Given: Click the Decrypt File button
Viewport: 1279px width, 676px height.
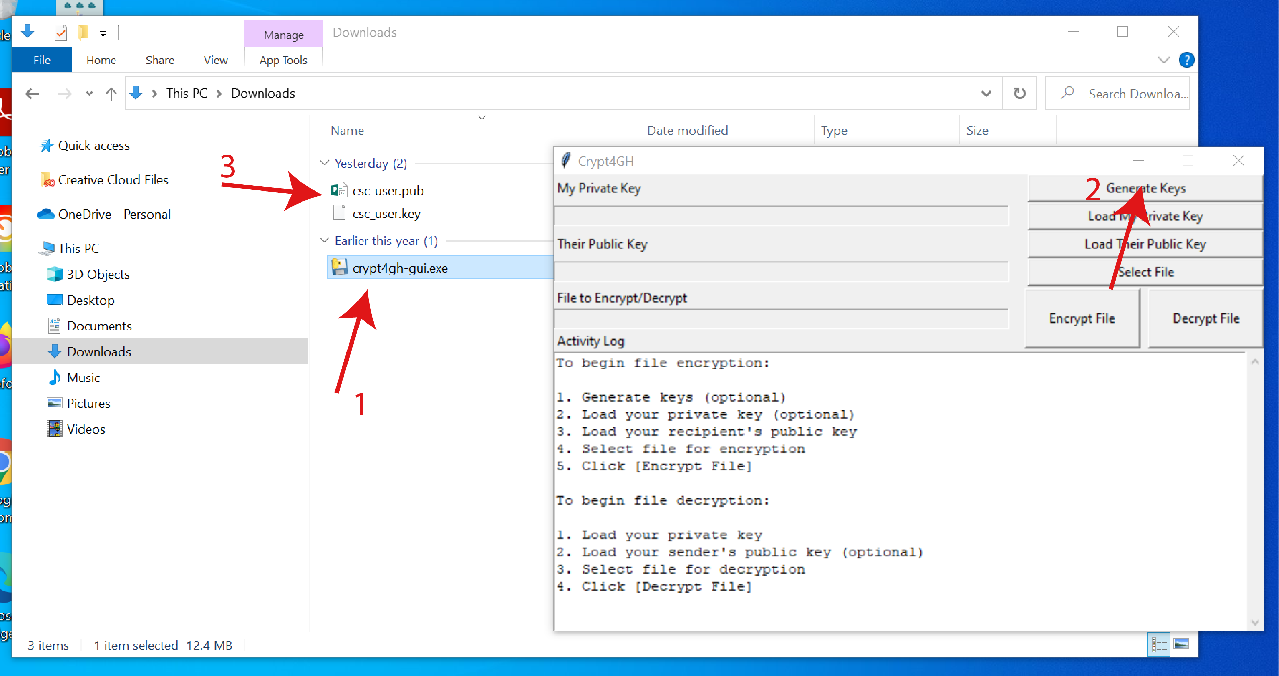Looking at the screenshot, I should click(1206, 318).
